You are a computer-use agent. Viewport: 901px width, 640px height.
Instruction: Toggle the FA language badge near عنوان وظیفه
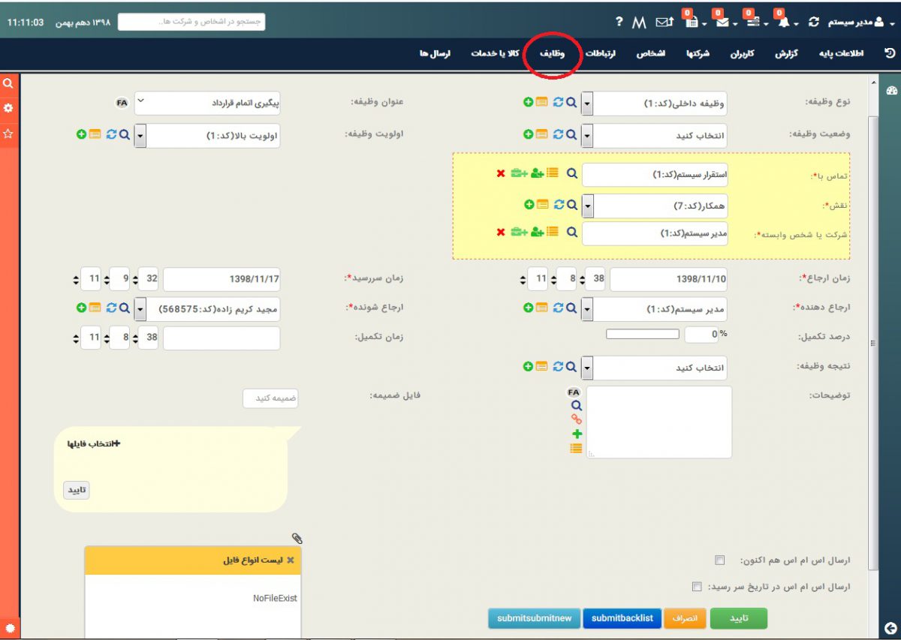click(x=122, y=102)
